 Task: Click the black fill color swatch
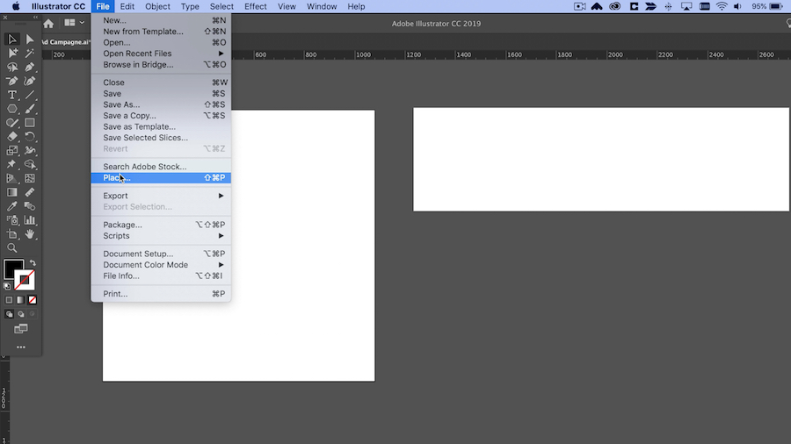pyautogui.click(x=13, y=269)
